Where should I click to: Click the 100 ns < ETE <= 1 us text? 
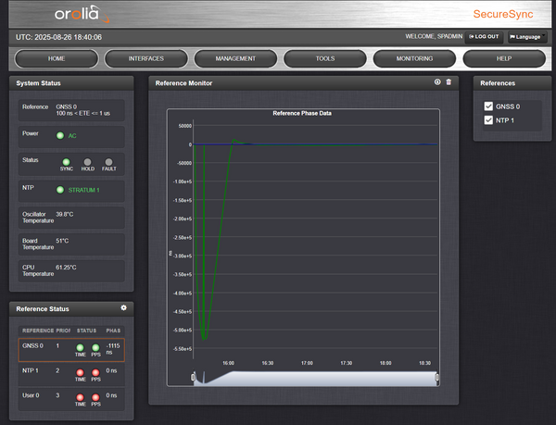tap(83, 113)
